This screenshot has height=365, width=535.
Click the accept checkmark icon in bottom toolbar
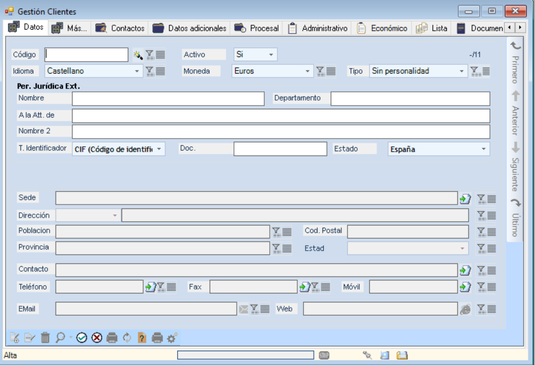82,338
